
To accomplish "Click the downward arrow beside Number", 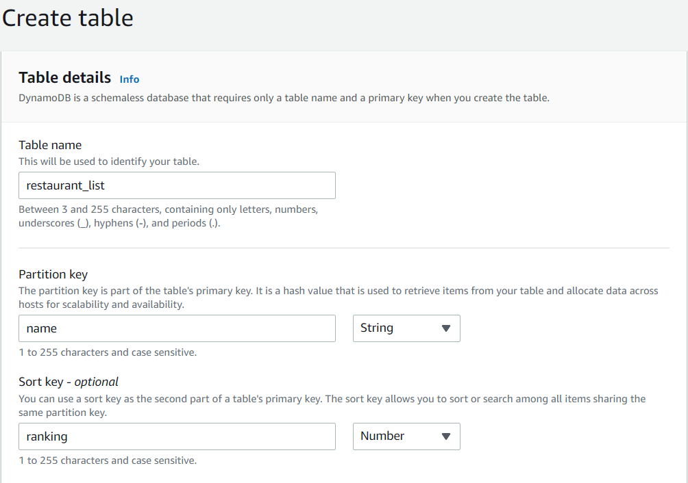I will click(x=447, y=436).
